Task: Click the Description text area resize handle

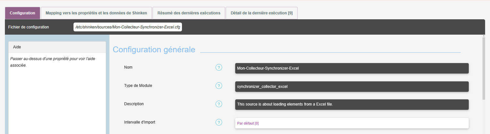Action: click(467, 108)
